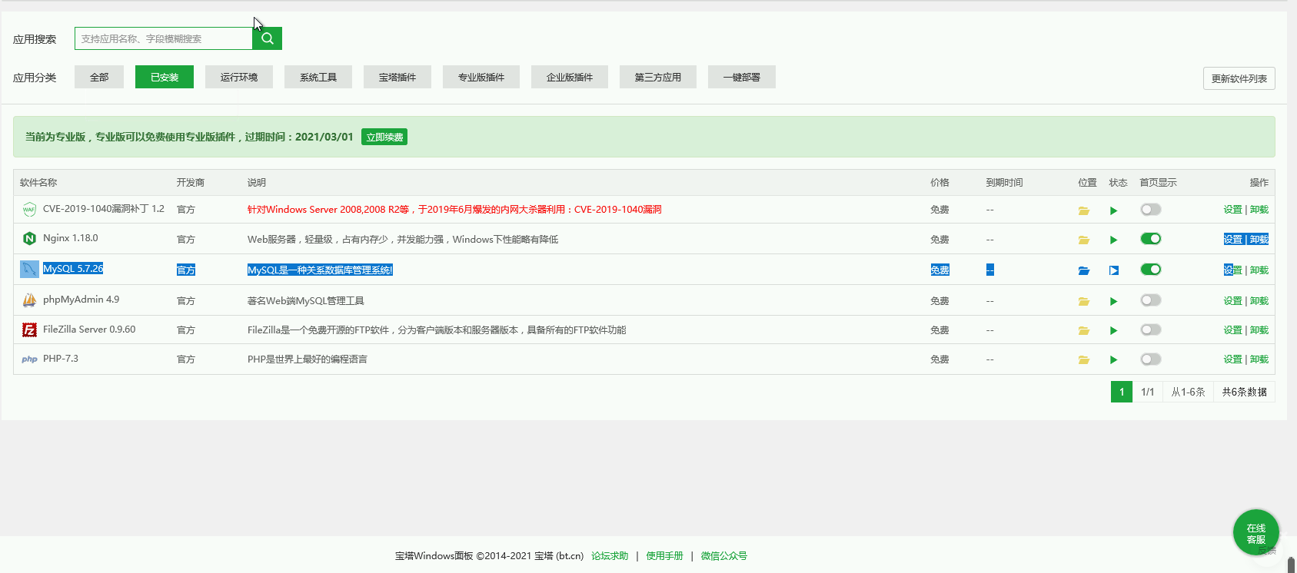
Task: Click the 到期时间 column header
Action: pyautogui.click(x=1004, y=183)
